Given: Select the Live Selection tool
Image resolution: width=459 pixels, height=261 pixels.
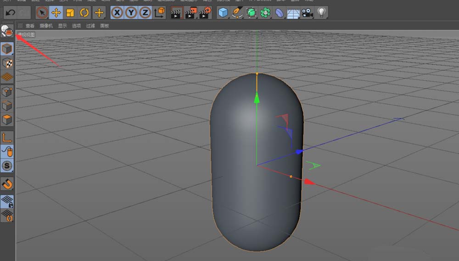Looking at the screenshot, I should [x=42, y=12].
